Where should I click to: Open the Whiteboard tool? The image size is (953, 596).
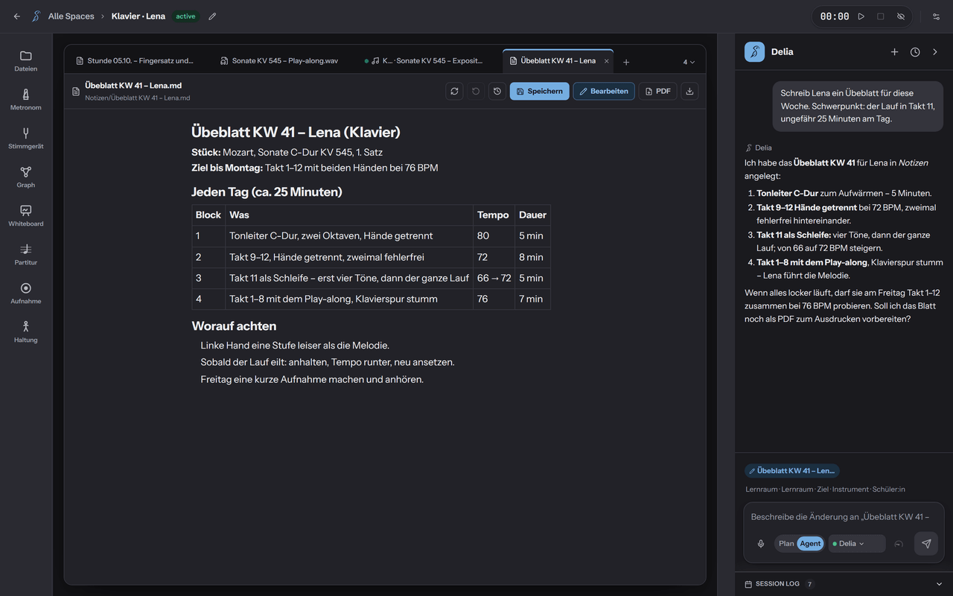pyautogui.click(x=25, y=216)
